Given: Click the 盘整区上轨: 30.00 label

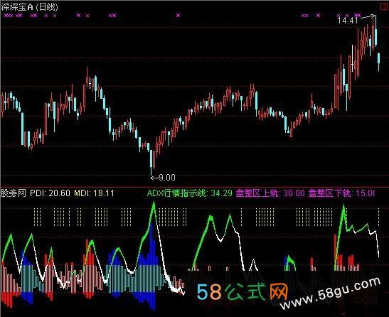Looking at the screenshot, I should point(270,193).
